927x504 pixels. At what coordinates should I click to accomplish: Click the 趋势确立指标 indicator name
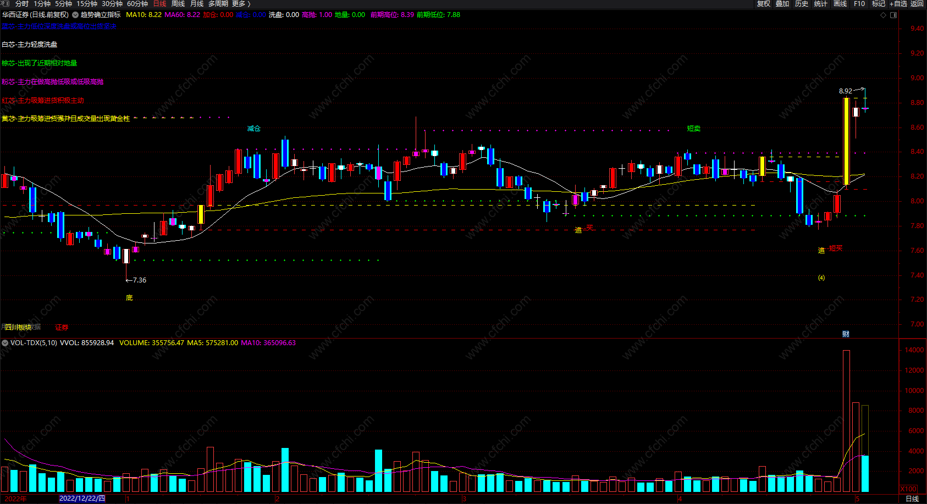[101, 15]
